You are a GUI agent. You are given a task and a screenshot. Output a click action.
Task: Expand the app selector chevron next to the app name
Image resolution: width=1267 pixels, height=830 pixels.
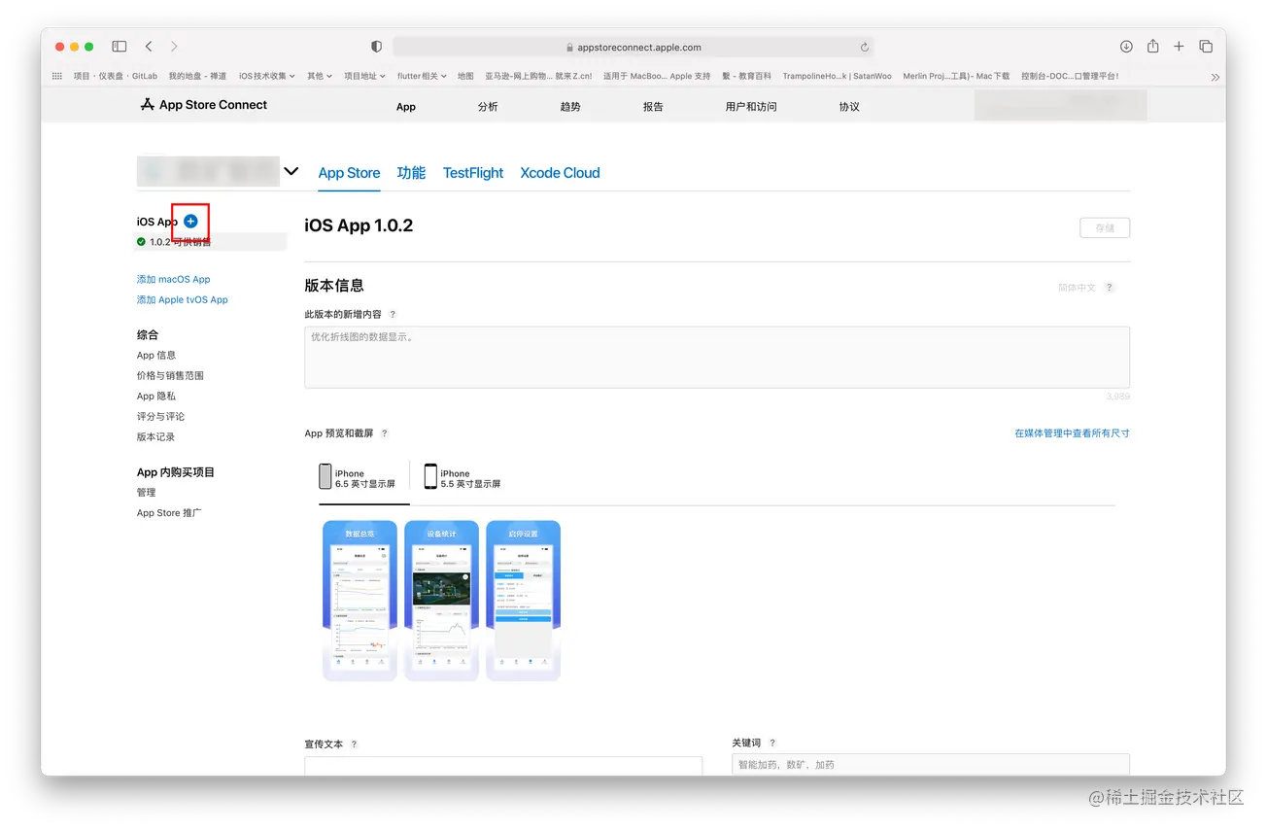pyautogui.click(x=291, y=169)
